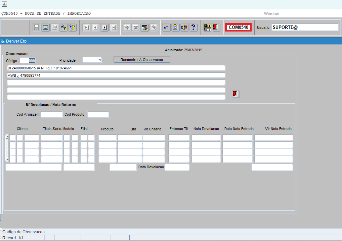Click the Produto column header
This screenshot has height=241, width=342.
[x=107, y=129]
